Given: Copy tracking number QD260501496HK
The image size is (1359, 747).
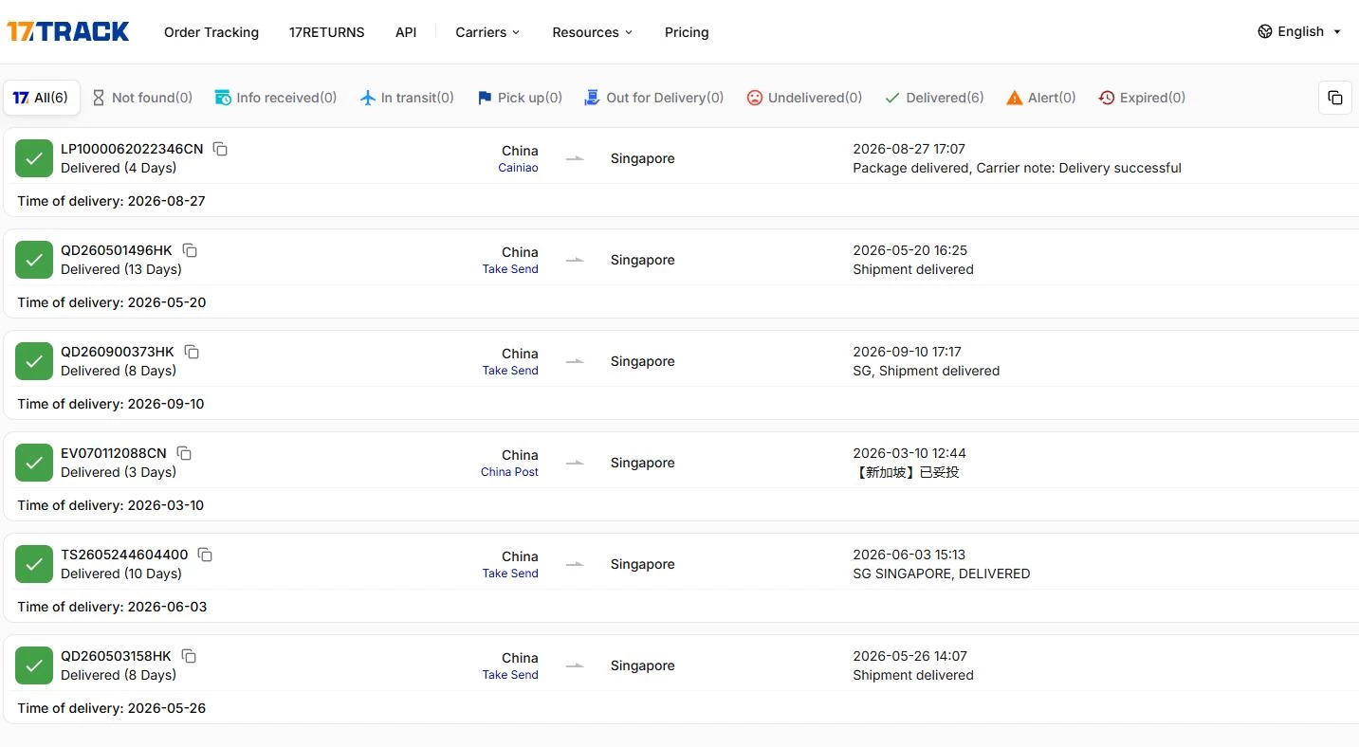Looking at the screenshot, I should click(x=190, y=250).
